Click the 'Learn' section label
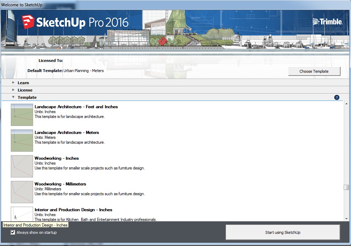351x246 pixels. tap(23, 83)
